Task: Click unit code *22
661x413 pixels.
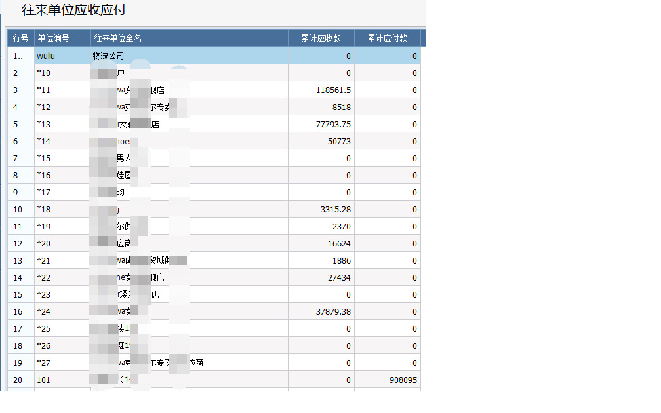Action: click(62, 278)
